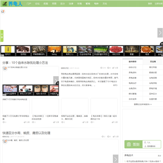Open the green 分享 side tab

(2, 36)
